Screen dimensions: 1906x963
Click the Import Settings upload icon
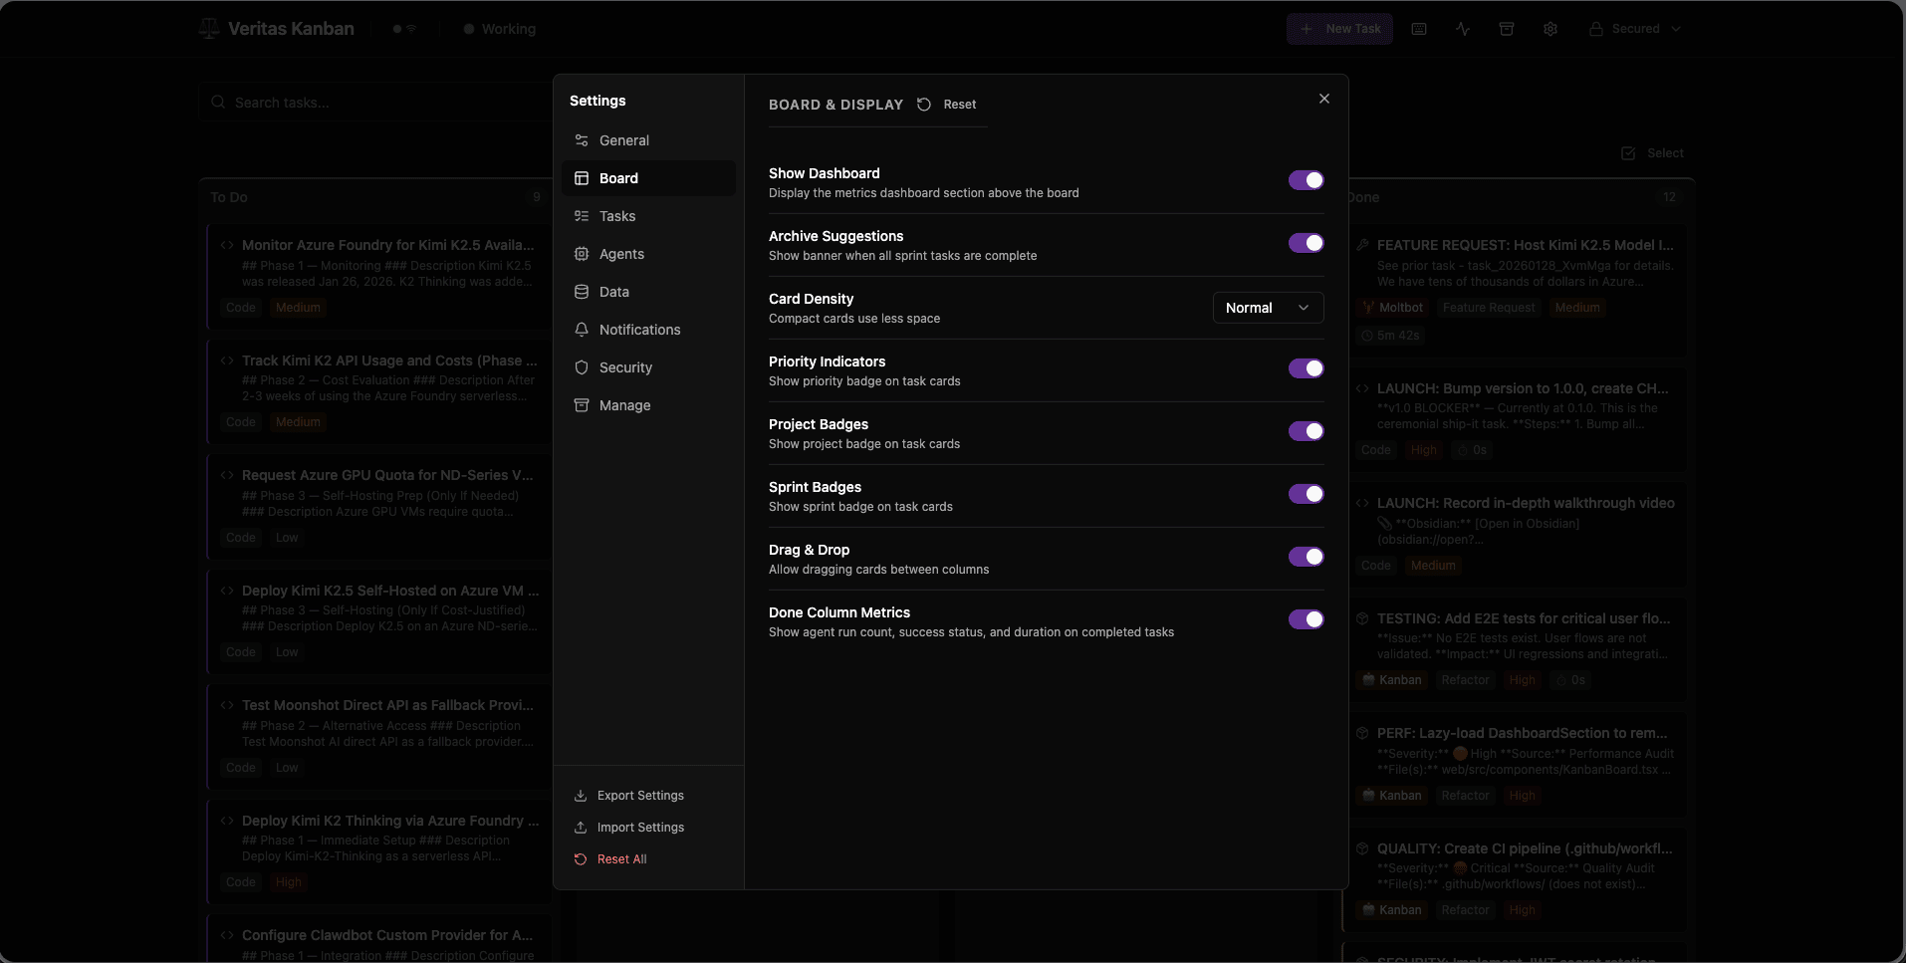pyautogui.click(x=581, y=828)
